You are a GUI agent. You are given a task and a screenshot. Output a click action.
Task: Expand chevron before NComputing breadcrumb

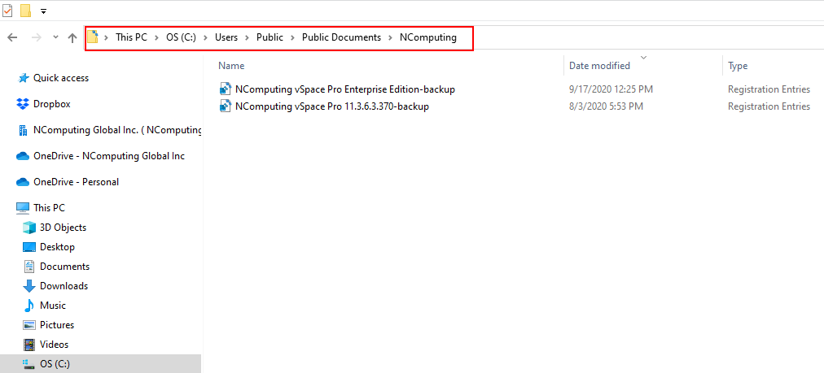pos(391,37)
